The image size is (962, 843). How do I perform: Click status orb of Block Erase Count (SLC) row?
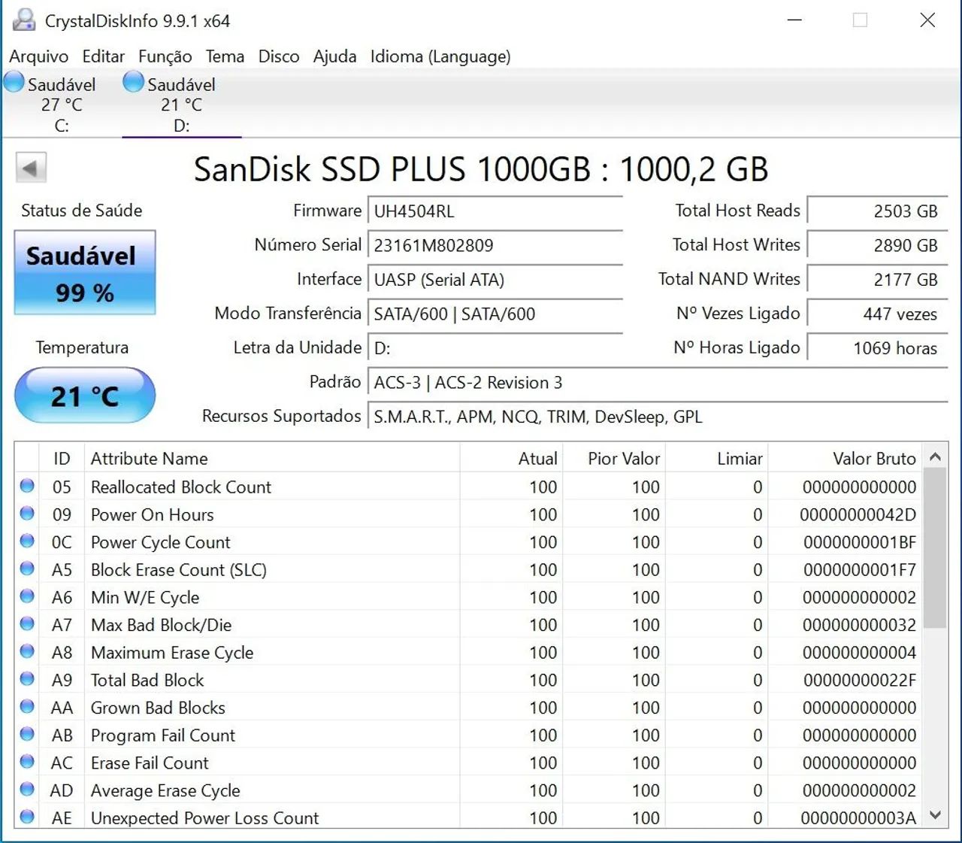27,569
